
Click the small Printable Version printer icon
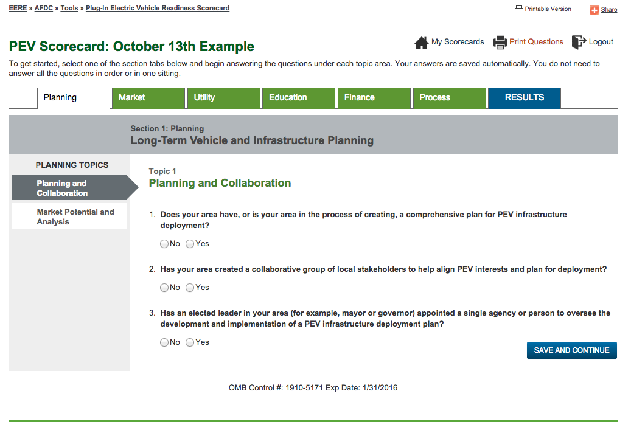[518, 9]
